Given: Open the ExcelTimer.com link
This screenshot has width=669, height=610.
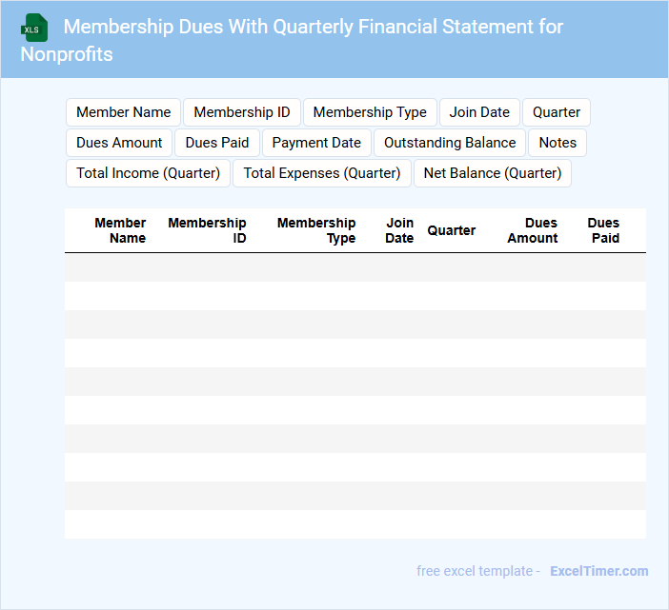Looking at the screenshot, I should coord(598,571).
